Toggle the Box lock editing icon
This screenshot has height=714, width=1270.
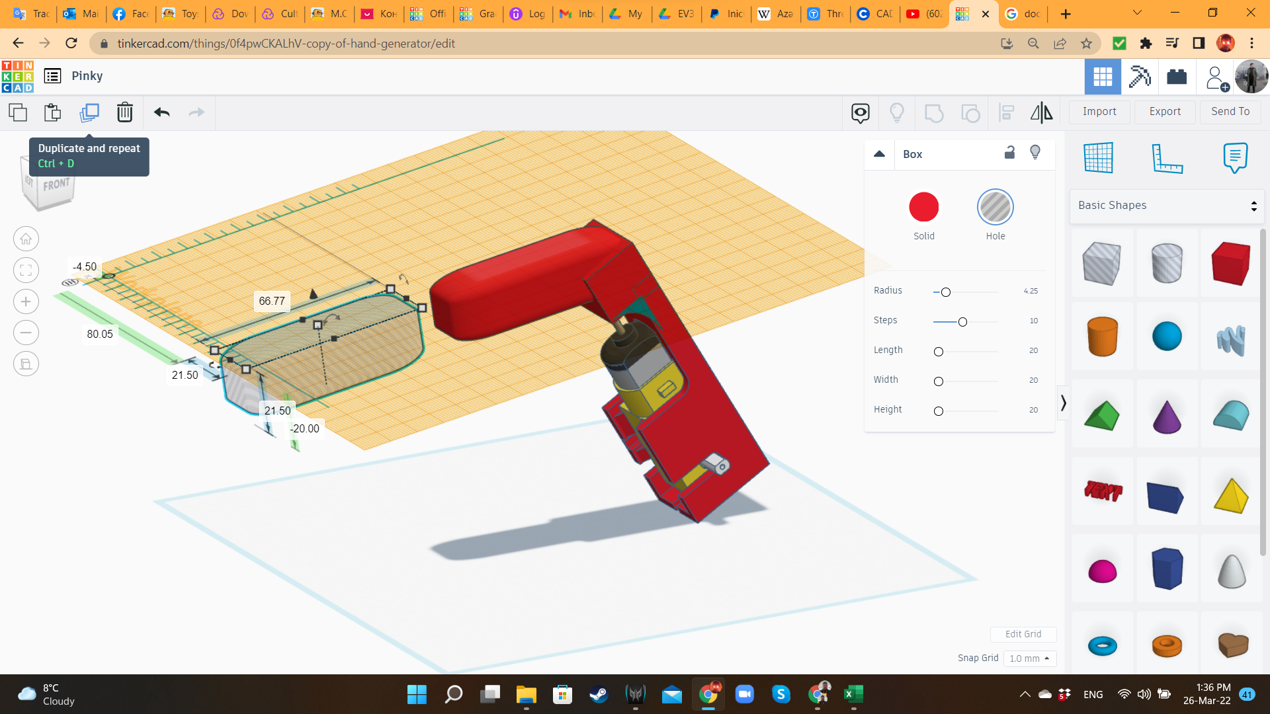[1009, 153]
